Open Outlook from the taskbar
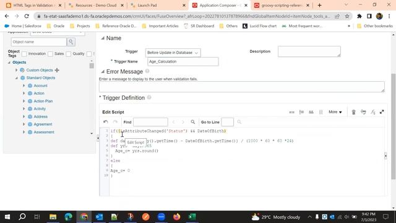This screenshot has width=396, height=223. coord(99,217)
